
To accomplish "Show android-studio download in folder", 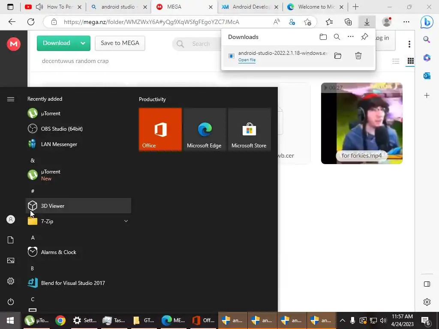I will 338,56.
